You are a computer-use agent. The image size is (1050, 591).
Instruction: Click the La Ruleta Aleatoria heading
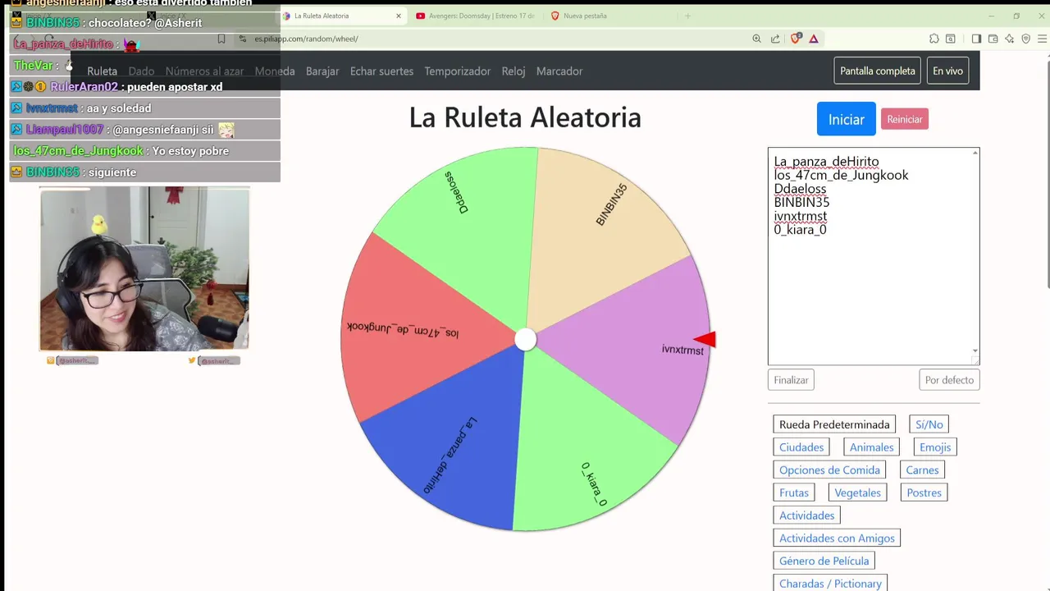click(525, 117)
